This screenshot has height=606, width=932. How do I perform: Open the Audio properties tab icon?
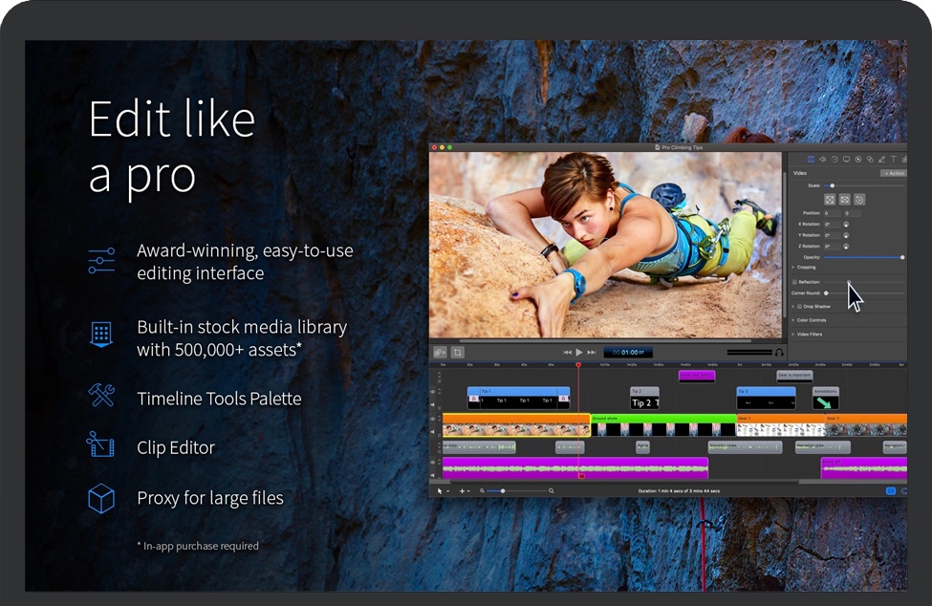[823, 160]
